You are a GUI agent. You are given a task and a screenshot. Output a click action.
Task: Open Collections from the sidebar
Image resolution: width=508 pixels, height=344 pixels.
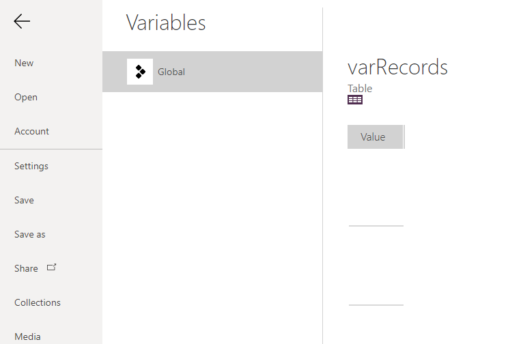38,302
